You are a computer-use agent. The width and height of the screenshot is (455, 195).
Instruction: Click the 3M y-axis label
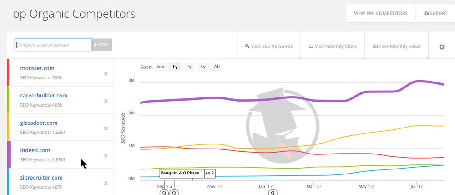coord(131,81)
